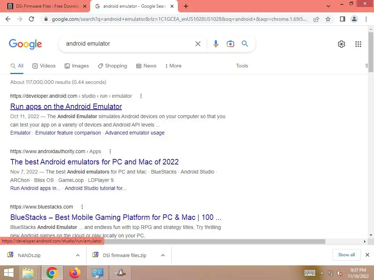Open the BlueStacks result link

[x=116, y=217]
